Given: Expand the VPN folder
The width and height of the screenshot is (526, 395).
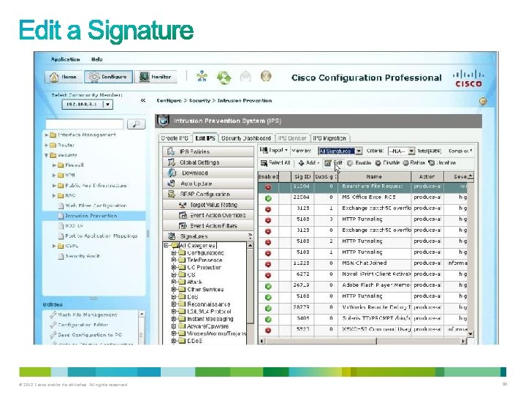Looking at the screenshot, I should click(x=54, y=176).
